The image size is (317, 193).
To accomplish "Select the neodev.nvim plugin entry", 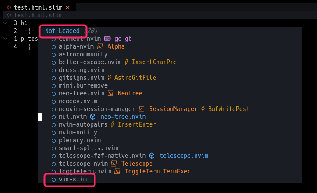I will coord(78,101).
